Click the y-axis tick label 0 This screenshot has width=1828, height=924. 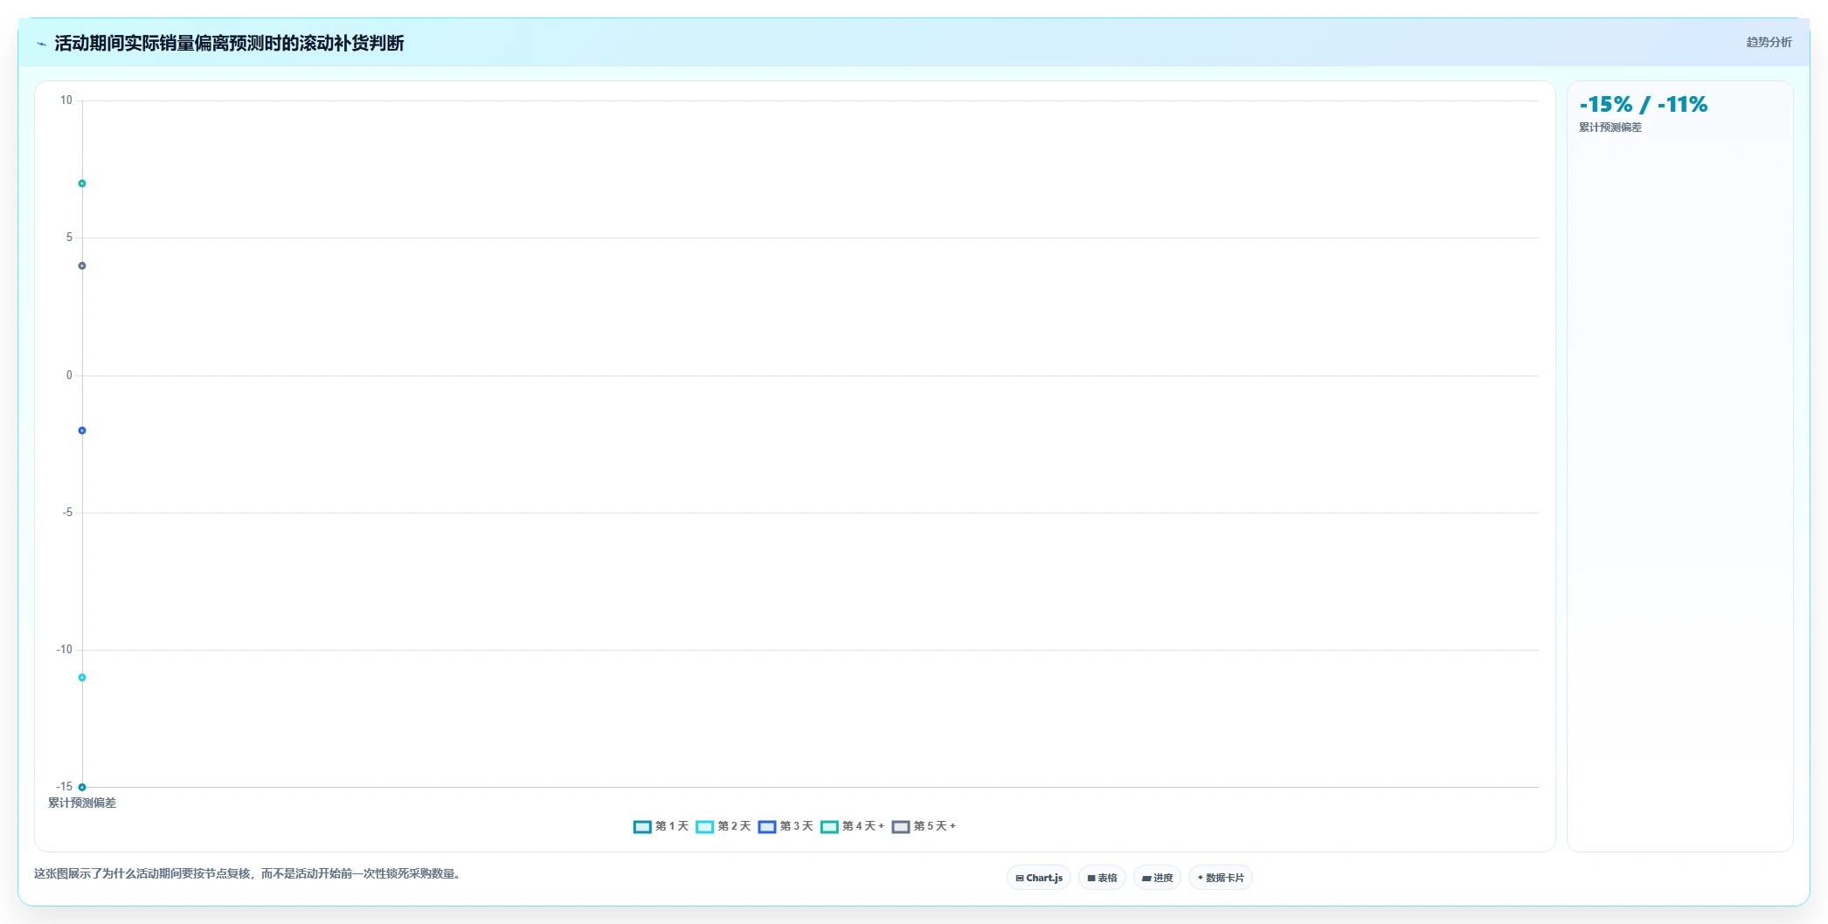[x=70, y=376]
